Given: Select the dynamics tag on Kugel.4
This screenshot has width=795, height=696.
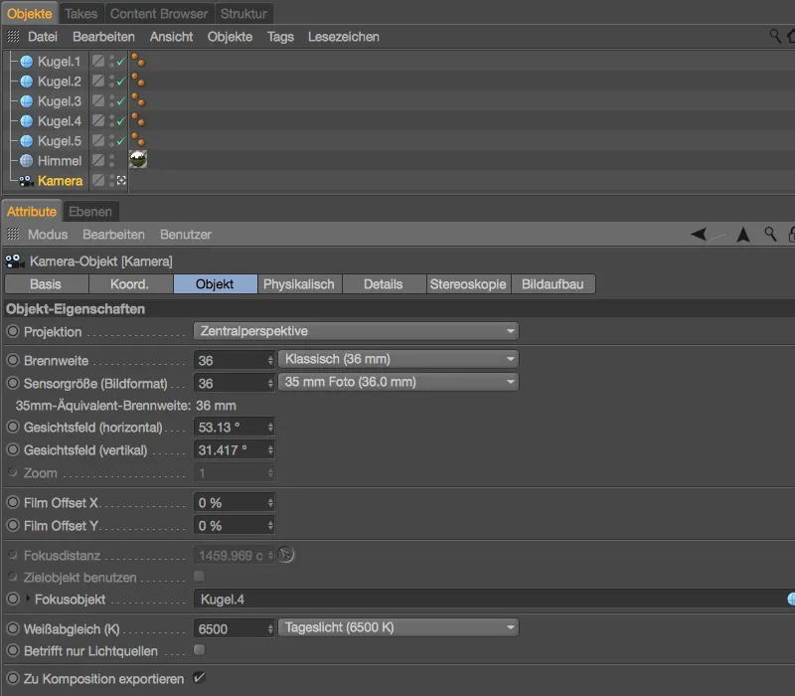Looking at the screenshot, I should pyautogui.click(x=138, y=119).
